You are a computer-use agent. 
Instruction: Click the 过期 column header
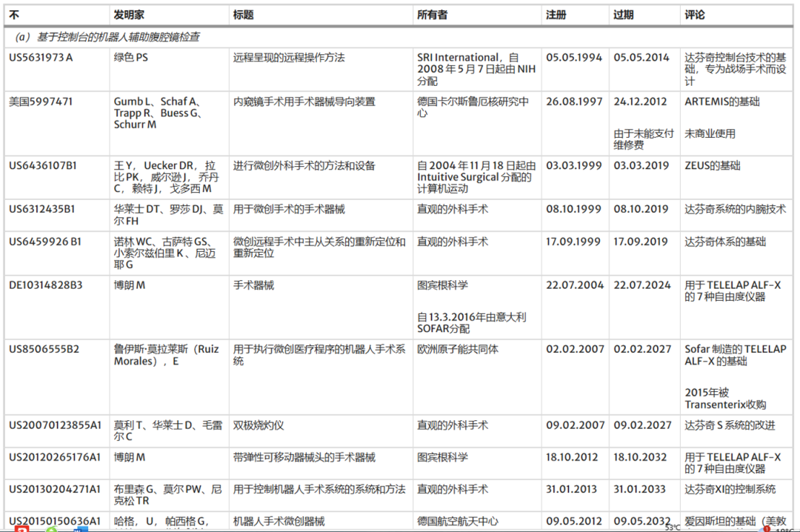point(624,15)
